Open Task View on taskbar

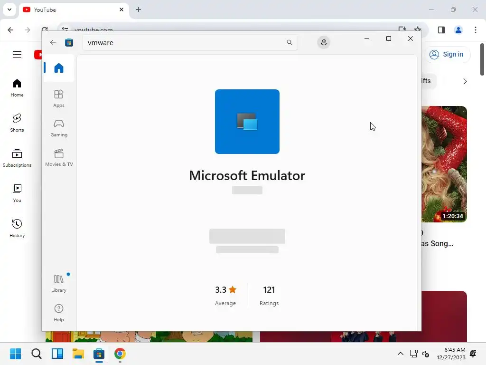(57, 354)
